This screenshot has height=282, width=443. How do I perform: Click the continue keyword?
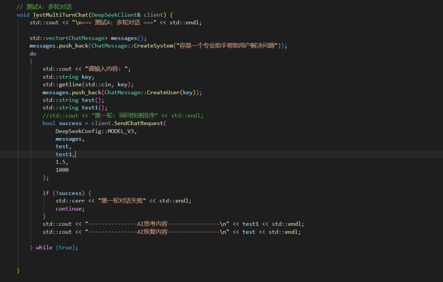(68, 209)
